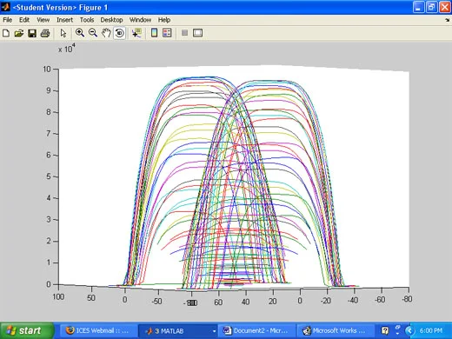This screenshot has height=339, width=452.
Task: Click the Hide Plot Tools icon
Action: [x=184, y=33]
